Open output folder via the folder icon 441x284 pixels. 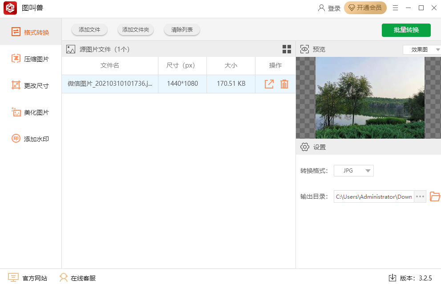tap(435, 196)
